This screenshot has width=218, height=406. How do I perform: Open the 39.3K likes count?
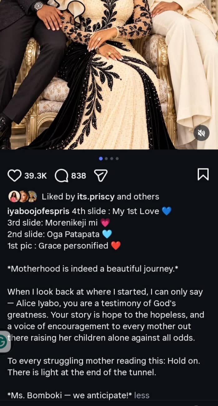pyautogui.click(x=35, y=176)
